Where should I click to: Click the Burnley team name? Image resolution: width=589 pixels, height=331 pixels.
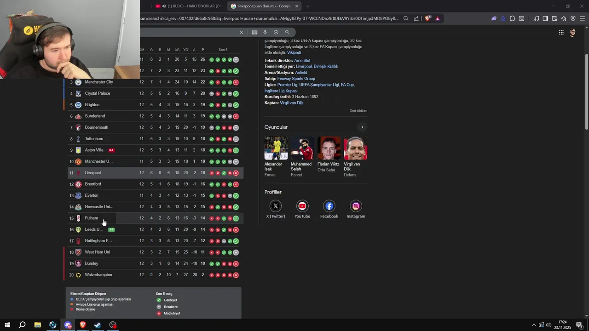pos(92,263)
